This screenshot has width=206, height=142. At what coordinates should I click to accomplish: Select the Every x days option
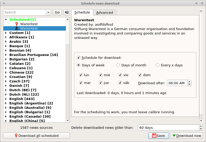coord(158,65)
